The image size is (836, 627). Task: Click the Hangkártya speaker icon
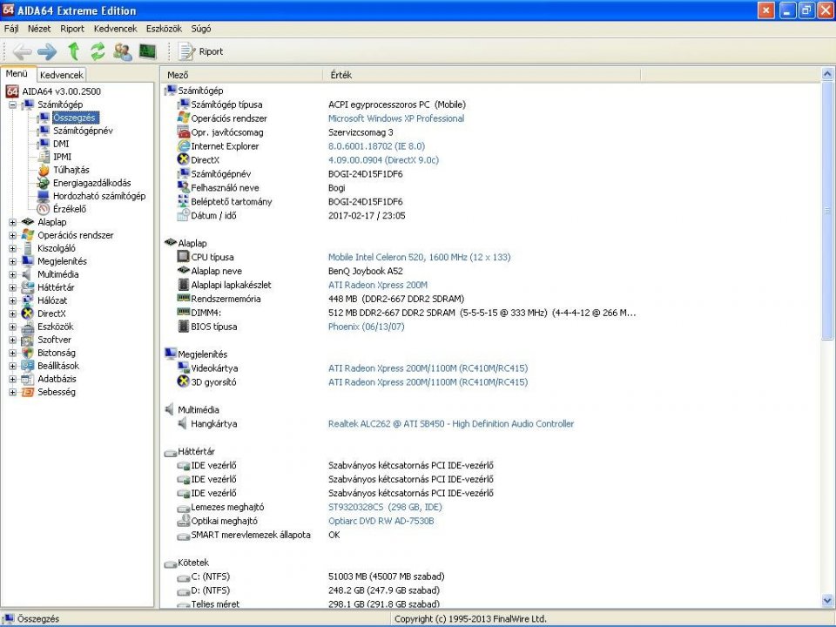pos(184,423)
